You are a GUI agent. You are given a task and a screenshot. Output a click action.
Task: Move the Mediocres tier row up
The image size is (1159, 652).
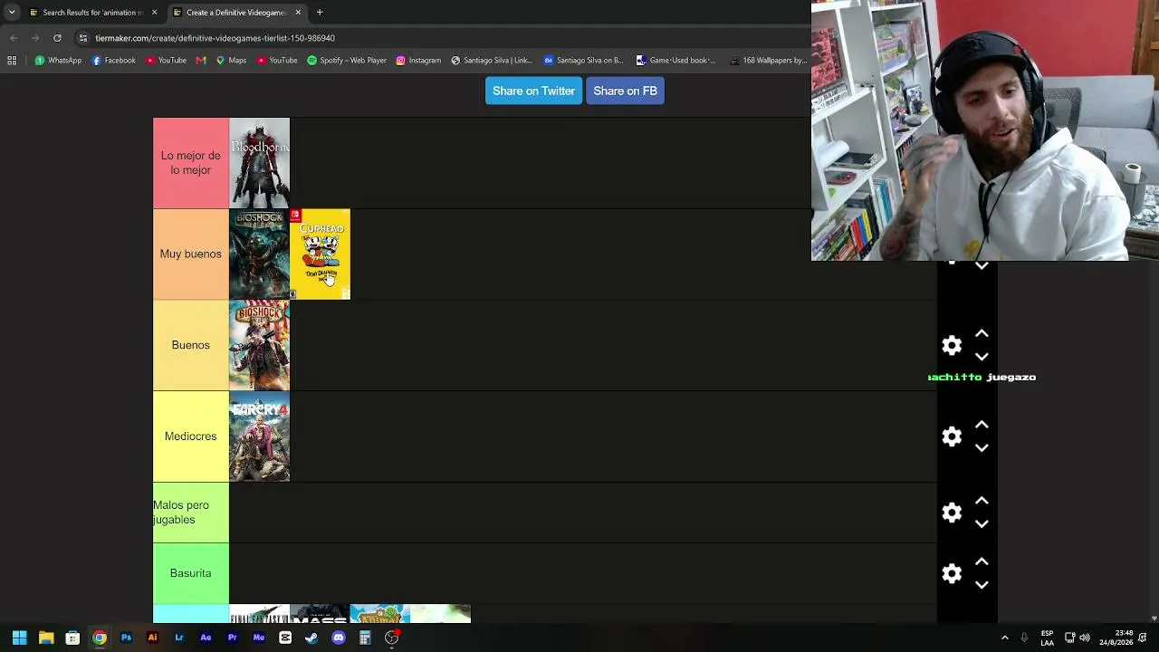982,425
